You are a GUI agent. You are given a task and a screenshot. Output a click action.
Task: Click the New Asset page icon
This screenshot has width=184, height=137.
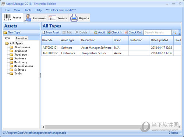(44, 32)
